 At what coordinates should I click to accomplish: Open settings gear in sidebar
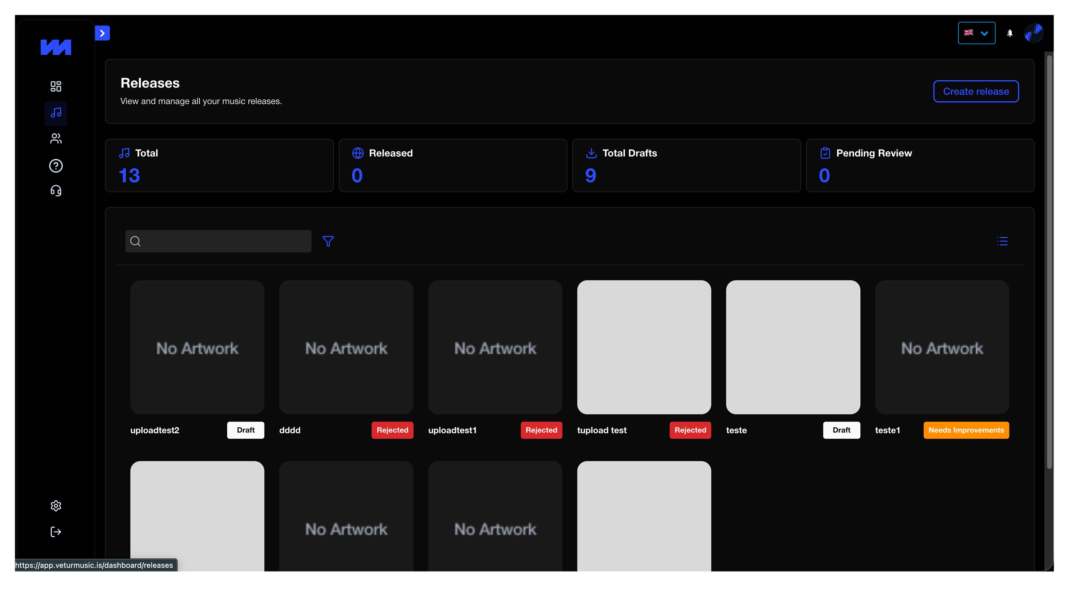(x=56, y=505)
